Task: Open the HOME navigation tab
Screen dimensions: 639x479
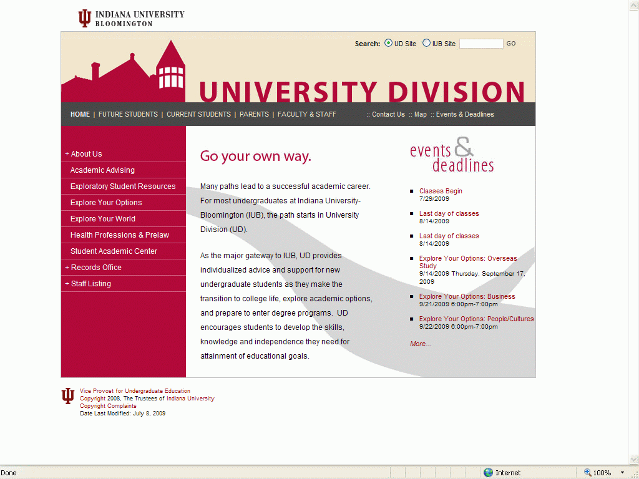Action: pos(80,115)
